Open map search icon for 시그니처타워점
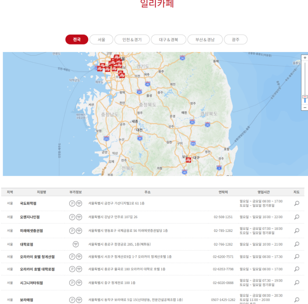Image resolution: width=308 pixels, height=304 pixels. [297, 283]
